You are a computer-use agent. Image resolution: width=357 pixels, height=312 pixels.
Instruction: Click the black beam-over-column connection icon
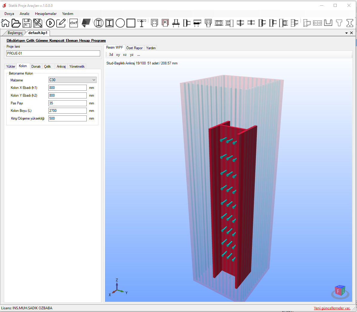197,23
